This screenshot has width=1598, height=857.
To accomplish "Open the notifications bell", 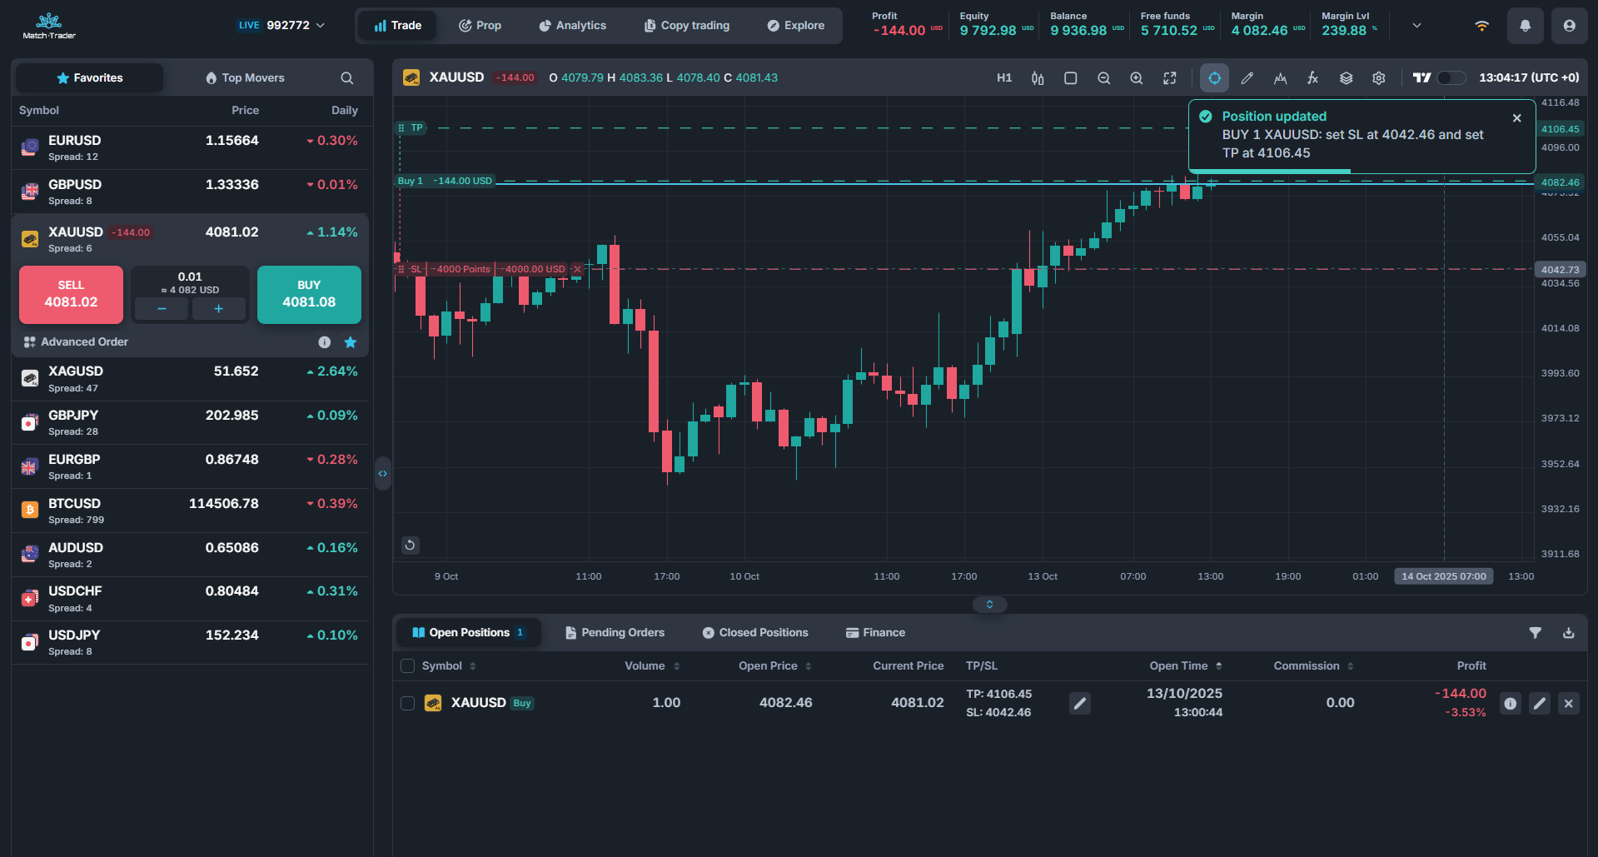I will pyautogui.click(x=1525, y=26).
